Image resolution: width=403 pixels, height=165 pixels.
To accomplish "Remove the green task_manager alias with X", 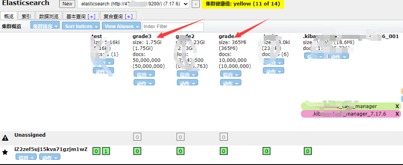I will coord(397,106).
